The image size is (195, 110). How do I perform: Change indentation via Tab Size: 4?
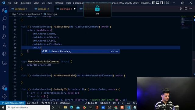[x=105, y=103]
